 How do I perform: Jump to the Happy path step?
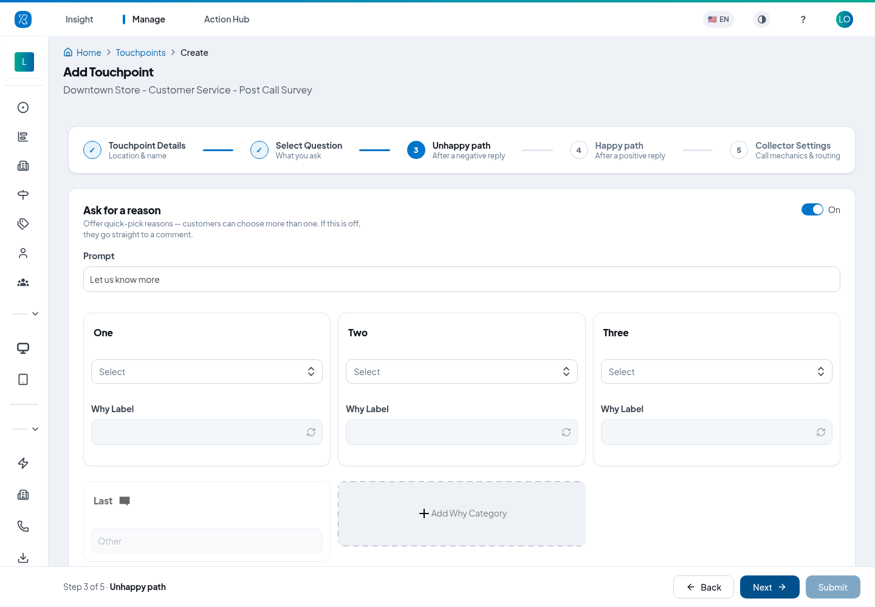(617, 150)
